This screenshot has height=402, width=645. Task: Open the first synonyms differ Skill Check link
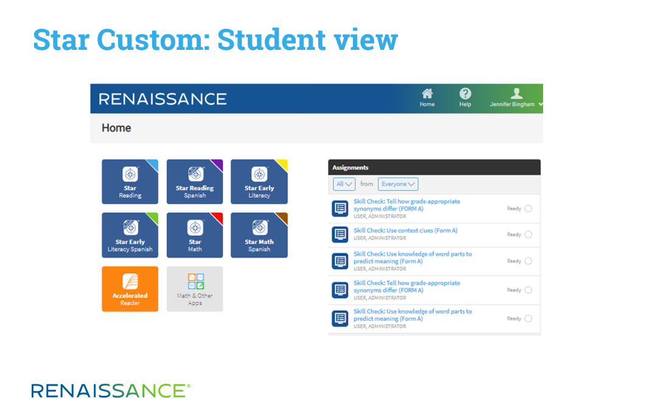click(x=406, y=205)
